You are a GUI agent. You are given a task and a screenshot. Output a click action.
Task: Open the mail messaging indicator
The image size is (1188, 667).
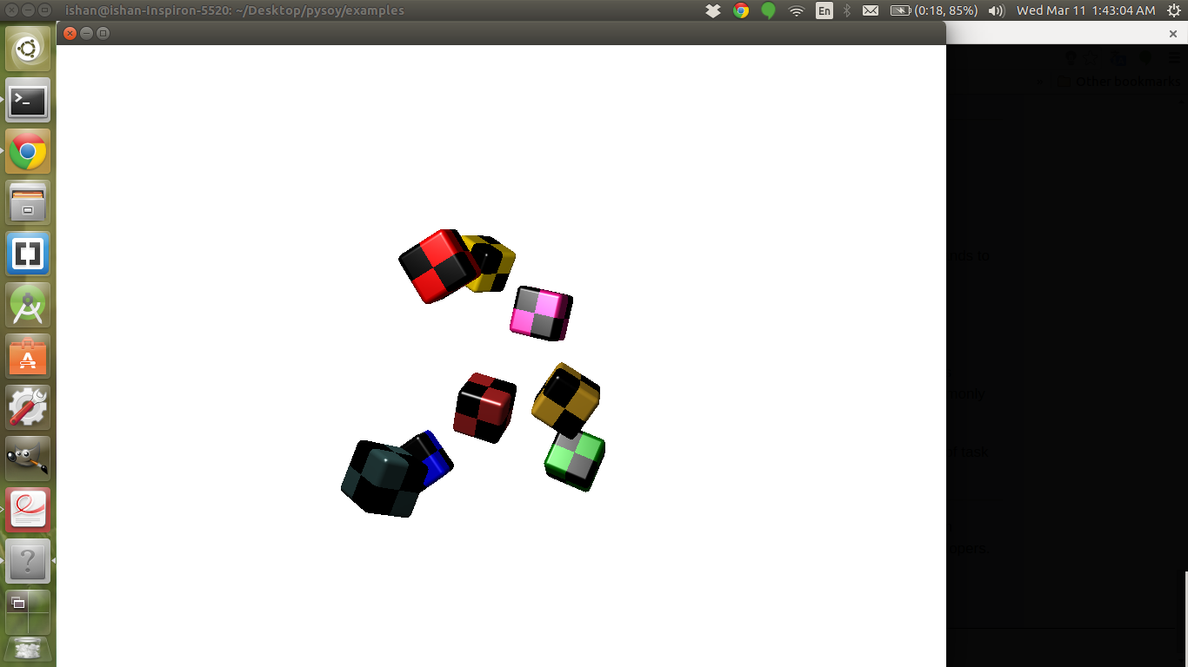(x=870, y=10)
